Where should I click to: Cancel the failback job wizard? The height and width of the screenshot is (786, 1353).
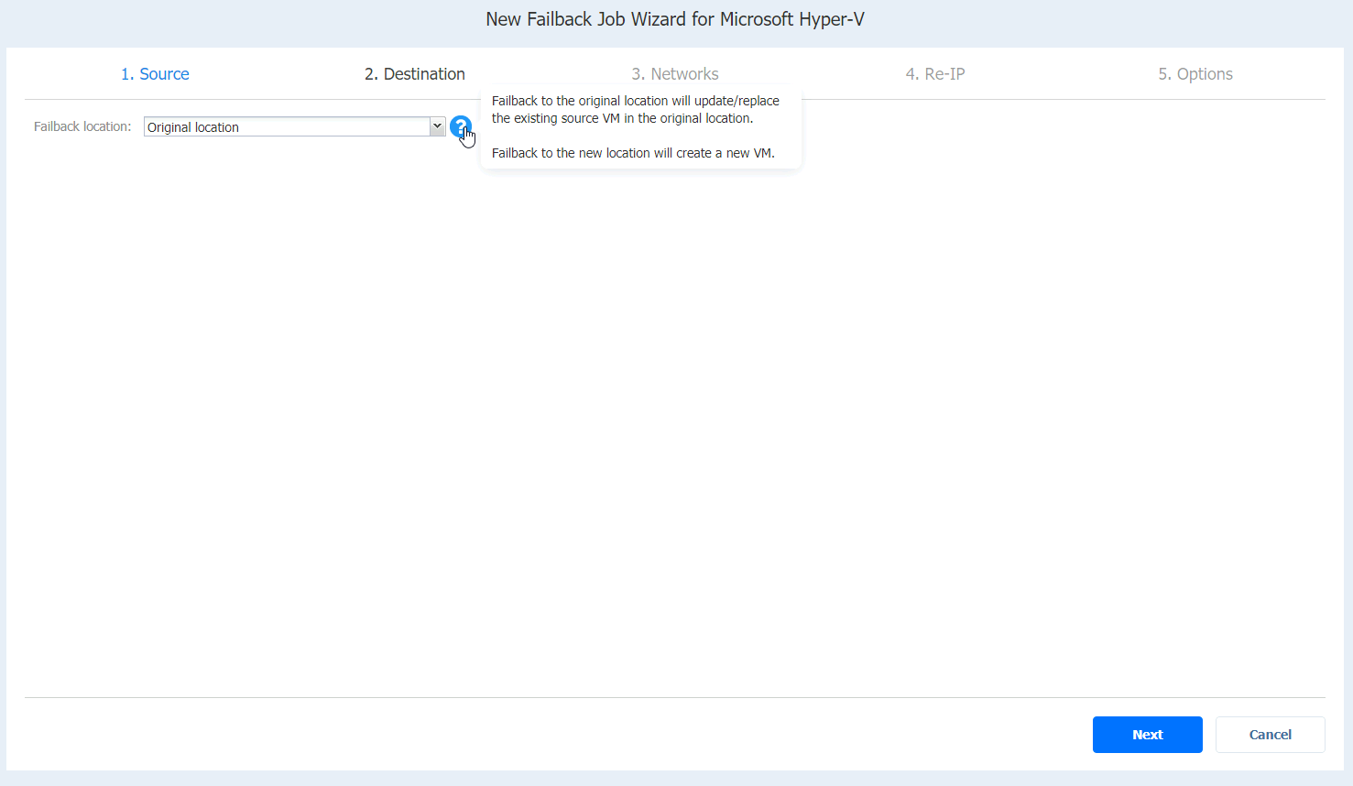(x=1270, y=735)
